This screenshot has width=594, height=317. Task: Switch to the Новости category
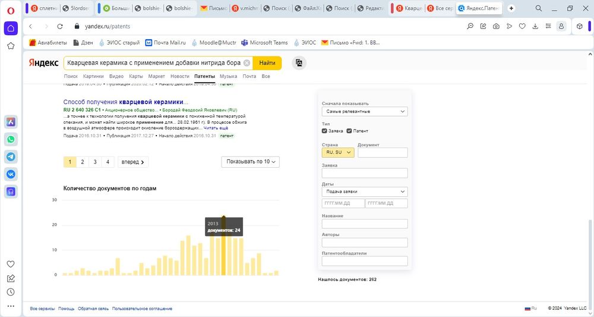(180, 76)
